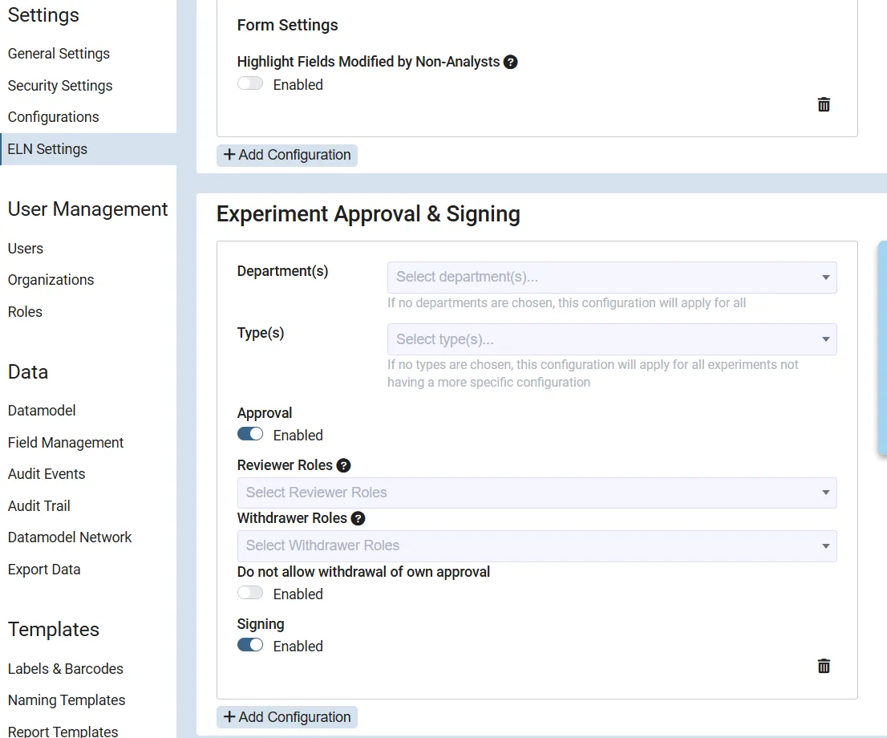The image size is (887, 738).
Task: Expand the Select type(s) dropdown
Action: [611, 339]
